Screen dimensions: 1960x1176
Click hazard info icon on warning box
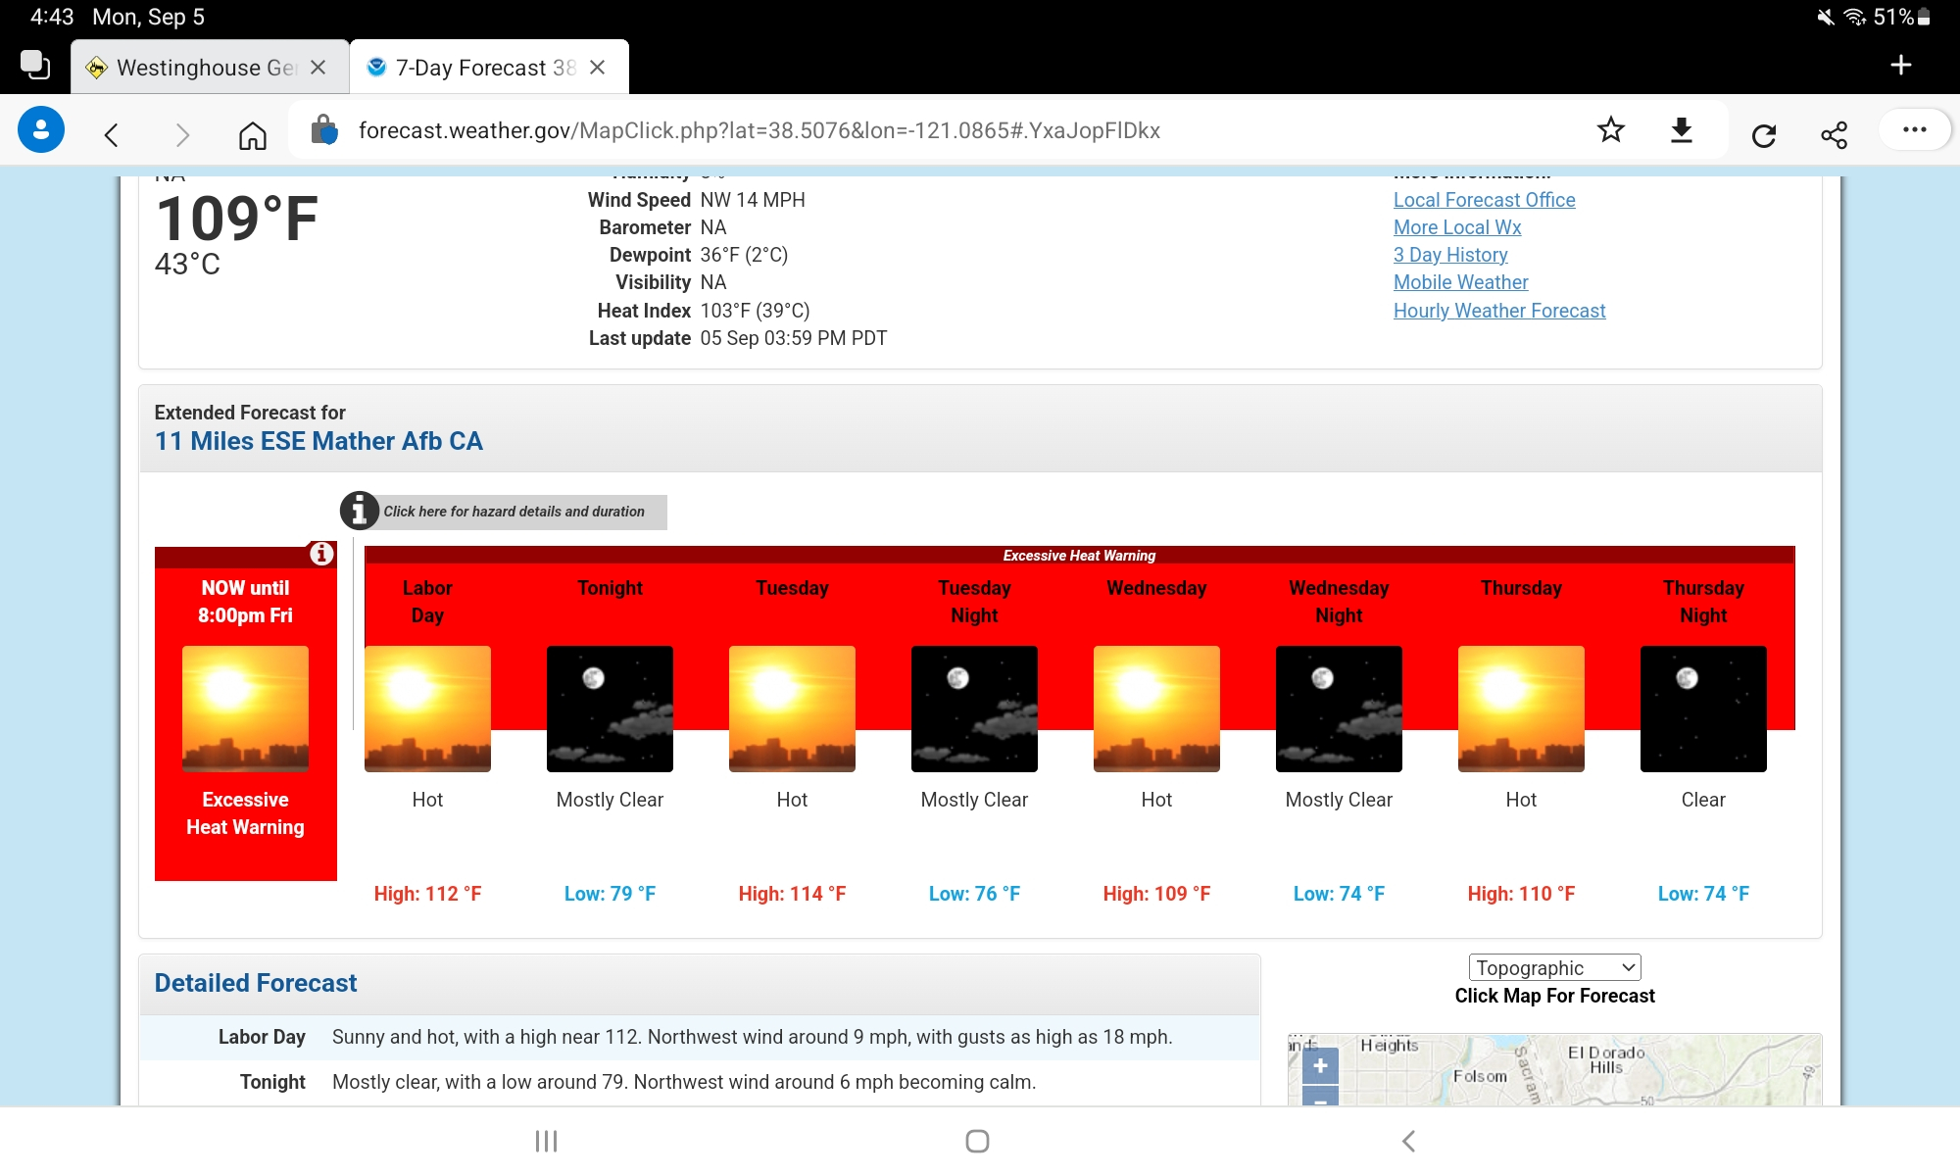pyautogui.click(x=321, y=554)
